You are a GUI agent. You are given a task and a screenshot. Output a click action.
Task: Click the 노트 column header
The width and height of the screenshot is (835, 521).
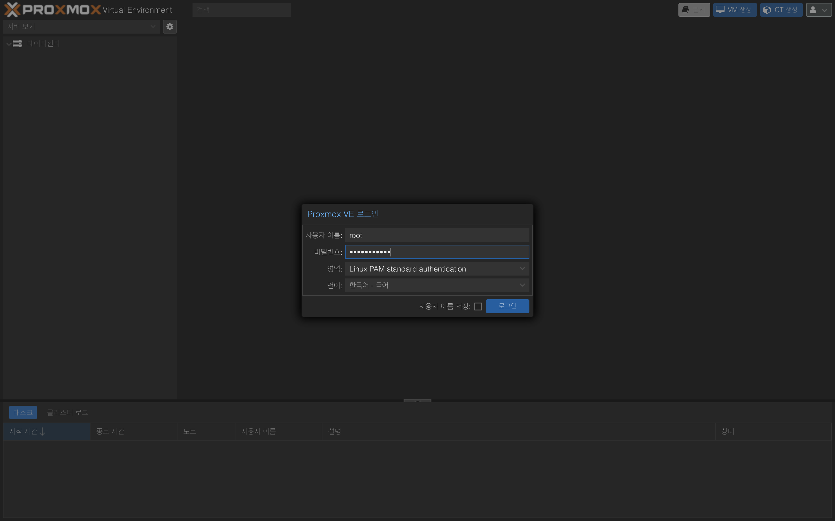206,431
